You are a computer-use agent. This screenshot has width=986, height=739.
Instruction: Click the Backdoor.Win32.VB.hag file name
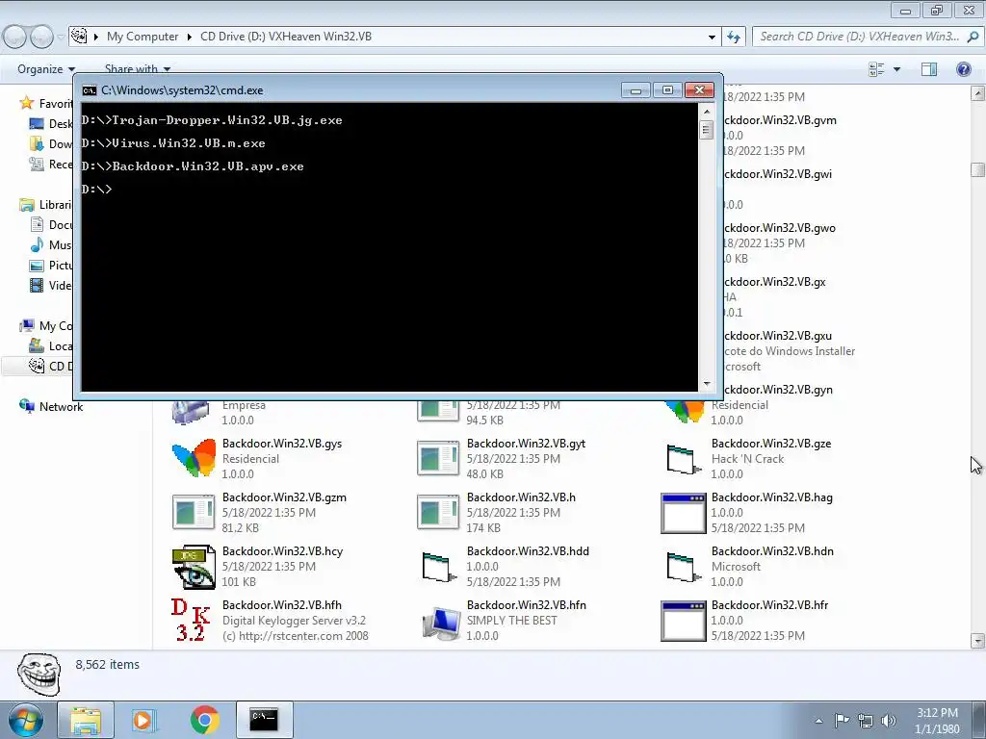(x=771, y=497)
